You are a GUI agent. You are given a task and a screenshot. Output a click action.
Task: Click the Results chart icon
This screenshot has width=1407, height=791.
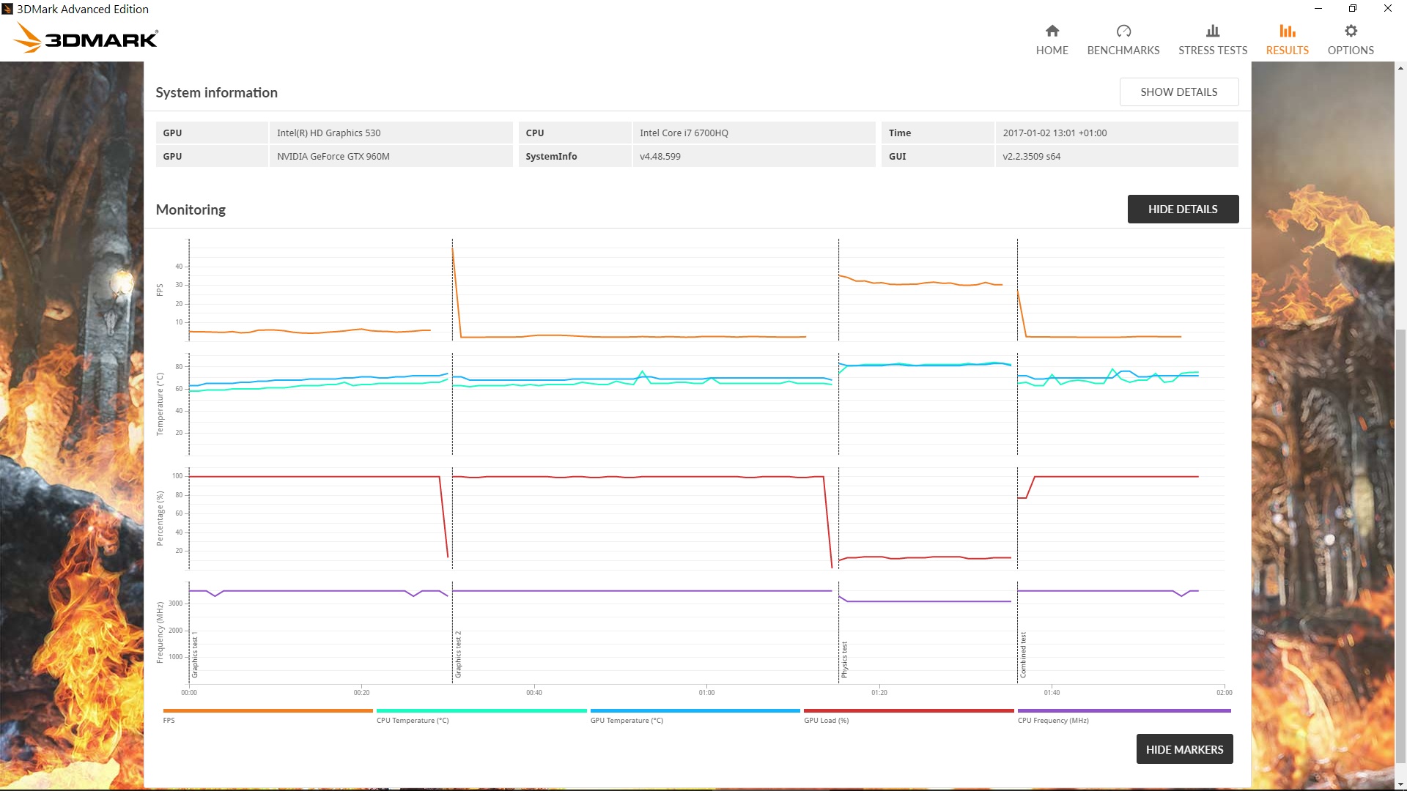pyautogui.click(x=1288, y=31)
